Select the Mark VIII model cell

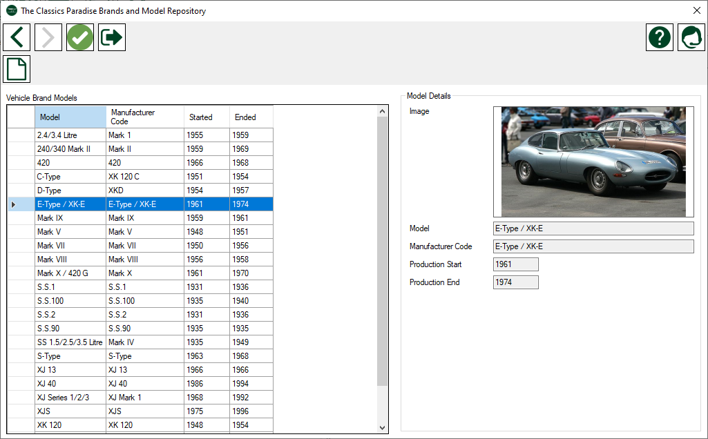[x=70, y=260]
